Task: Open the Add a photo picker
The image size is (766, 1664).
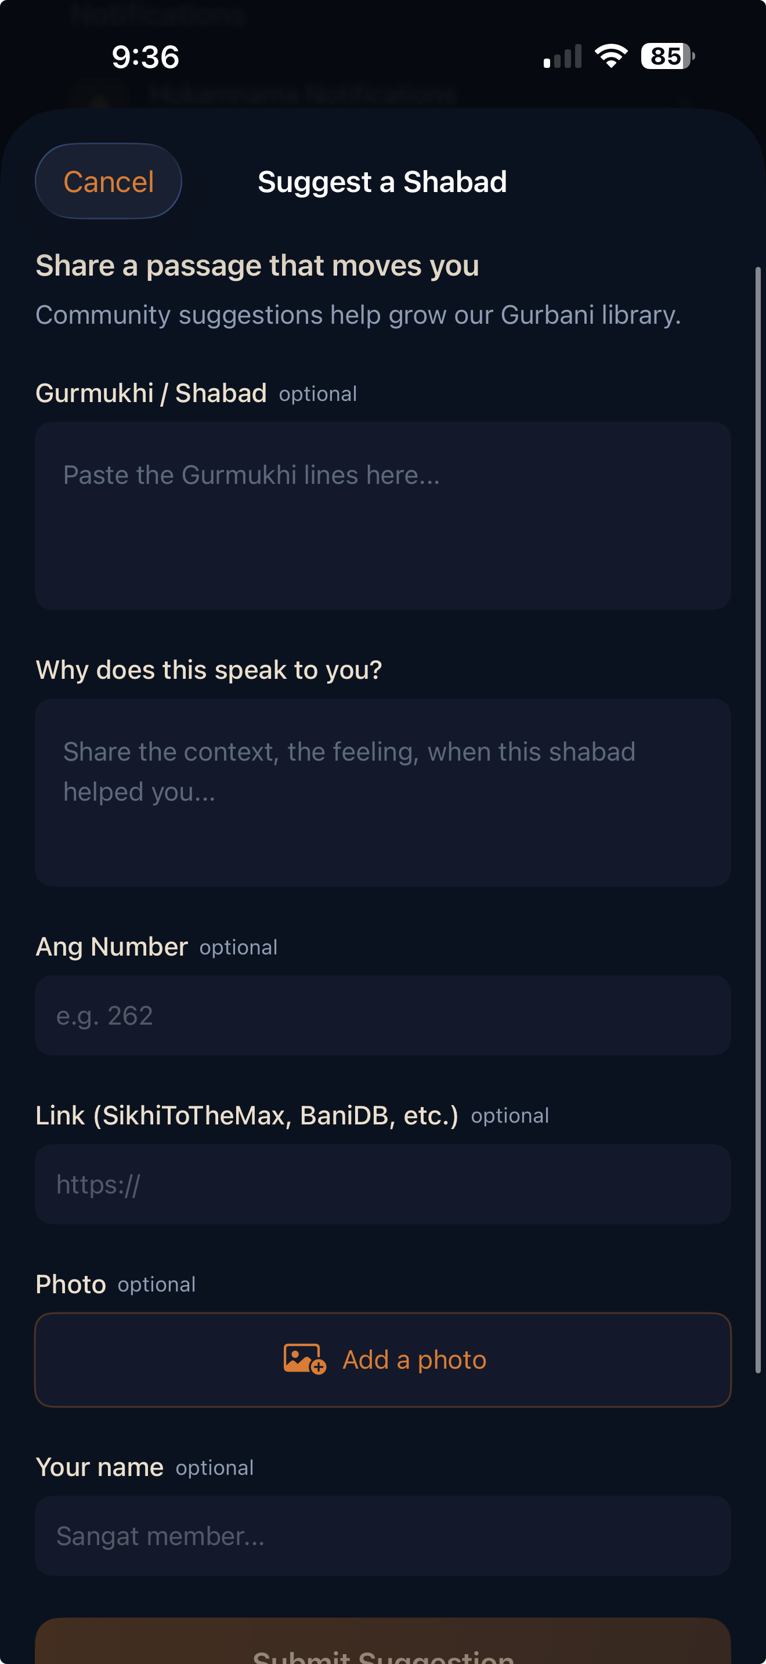Action: click(x=383, y=1359)
